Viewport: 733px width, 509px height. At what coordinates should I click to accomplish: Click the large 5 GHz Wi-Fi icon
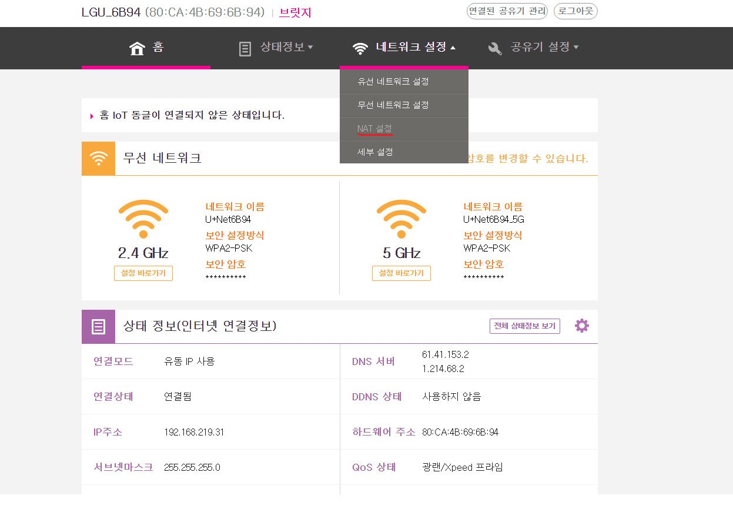point(401,219)
